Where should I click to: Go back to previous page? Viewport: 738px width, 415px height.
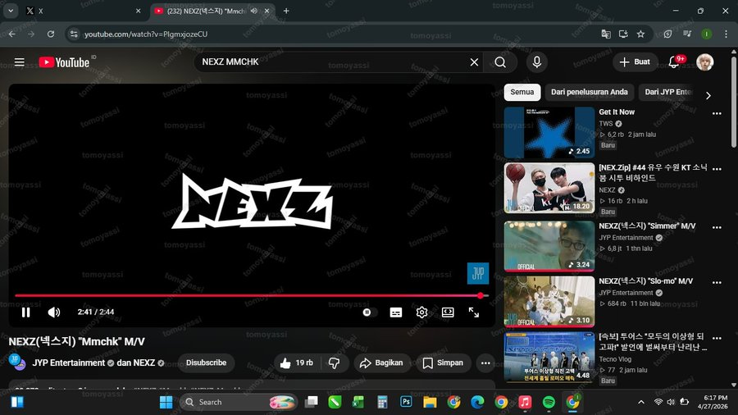click(x=11, y=34)
